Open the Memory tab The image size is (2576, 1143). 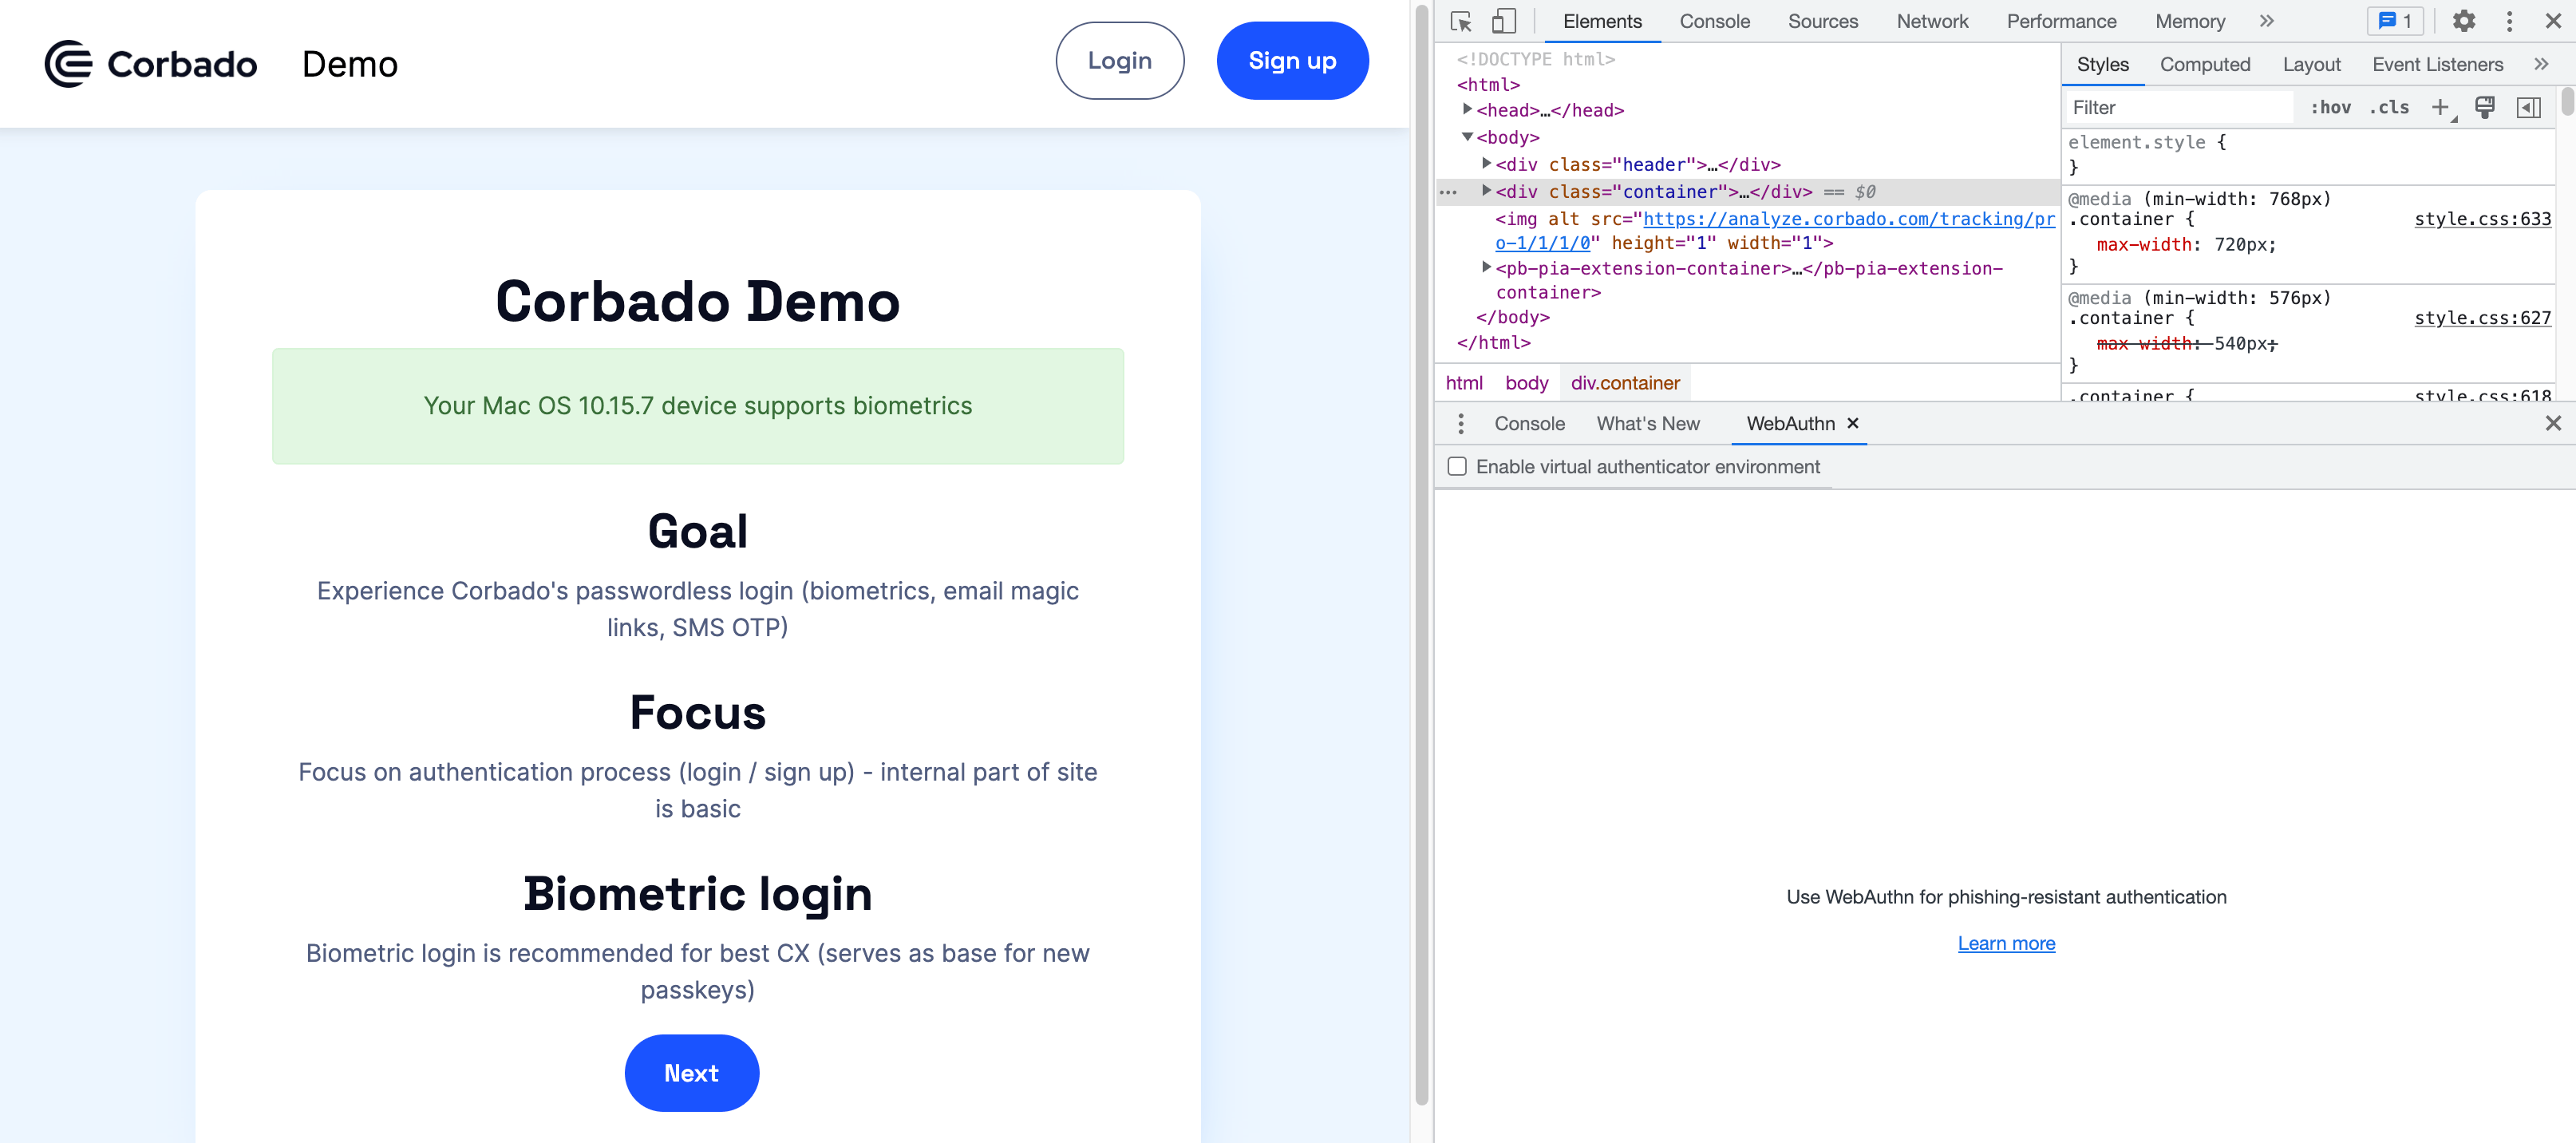pos(2189,21)
